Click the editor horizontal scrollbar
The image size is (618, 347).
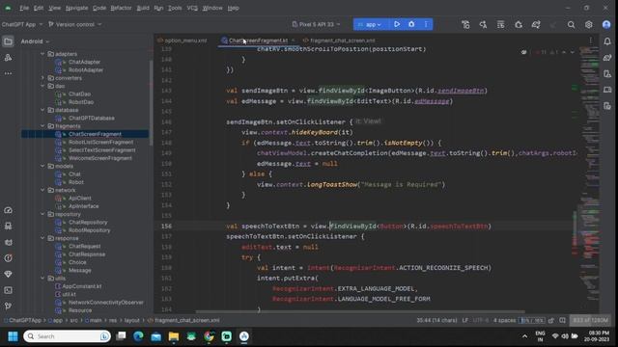(360, 312)
